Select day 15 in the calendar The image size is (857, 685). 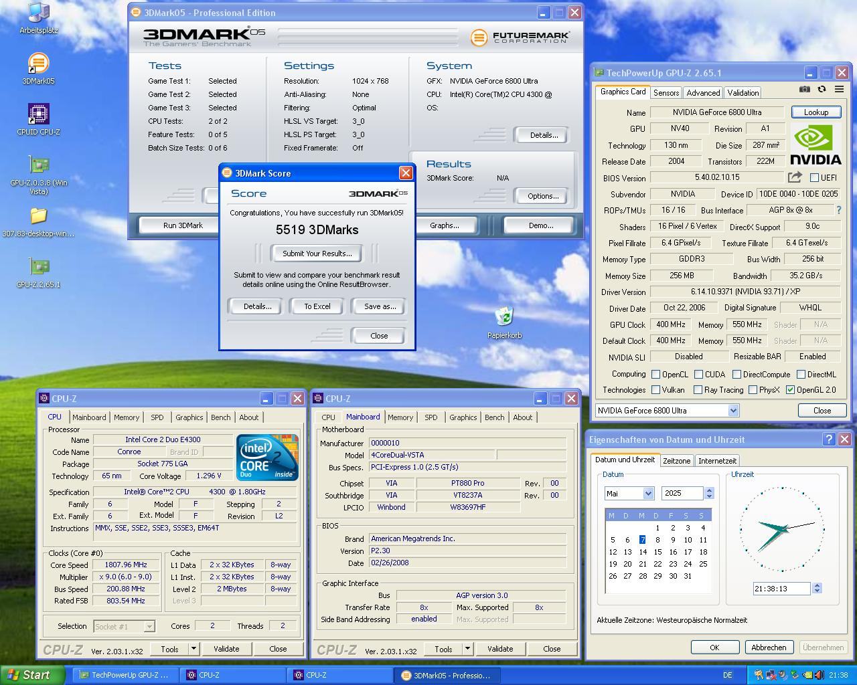[657, 552]
